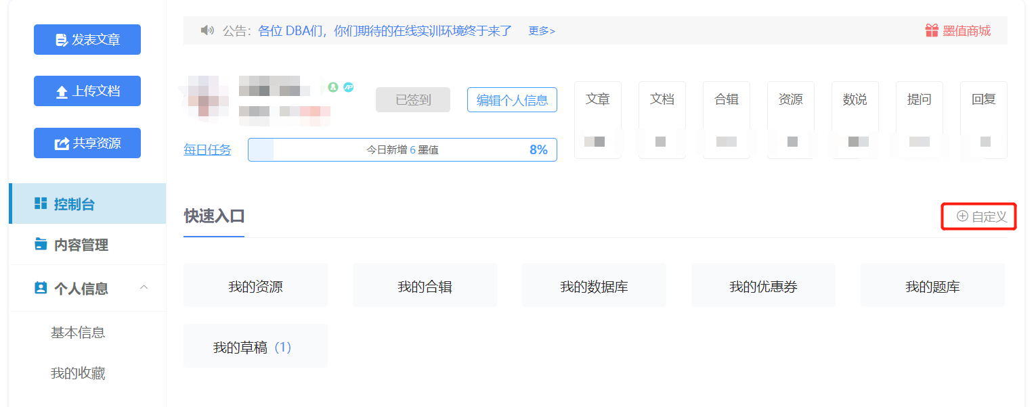The image size is (1036, 407).
Task: Switch to the 快速入口 tab
Action: pyautogui.click(x=214, y=216)
